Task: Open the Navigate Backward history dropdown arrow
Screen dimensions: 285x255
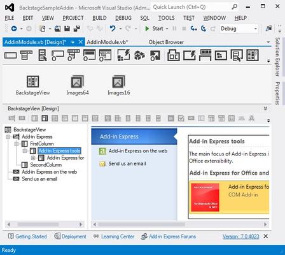Action: [x=22, y=29]
